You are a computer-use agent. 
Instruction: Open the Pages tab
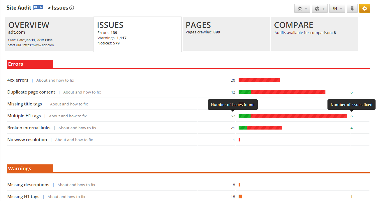click(226, 34)
